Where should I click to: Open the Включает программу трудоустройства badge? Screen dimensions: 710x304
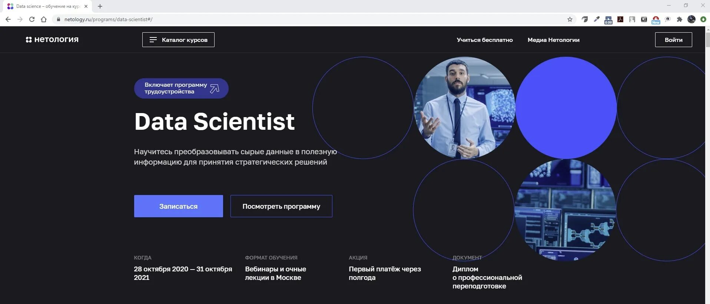click(x=181, y=88)
